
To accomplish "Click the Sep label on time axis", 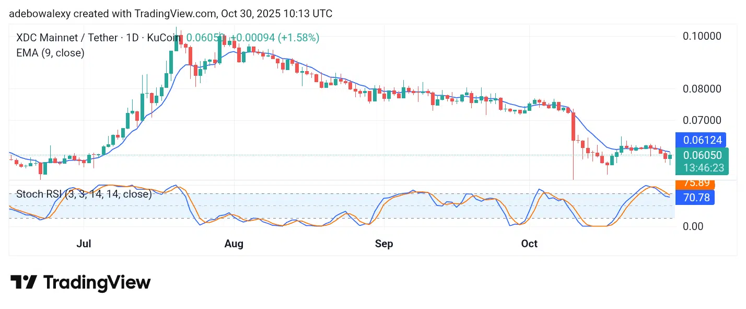I will pos(384,244).
